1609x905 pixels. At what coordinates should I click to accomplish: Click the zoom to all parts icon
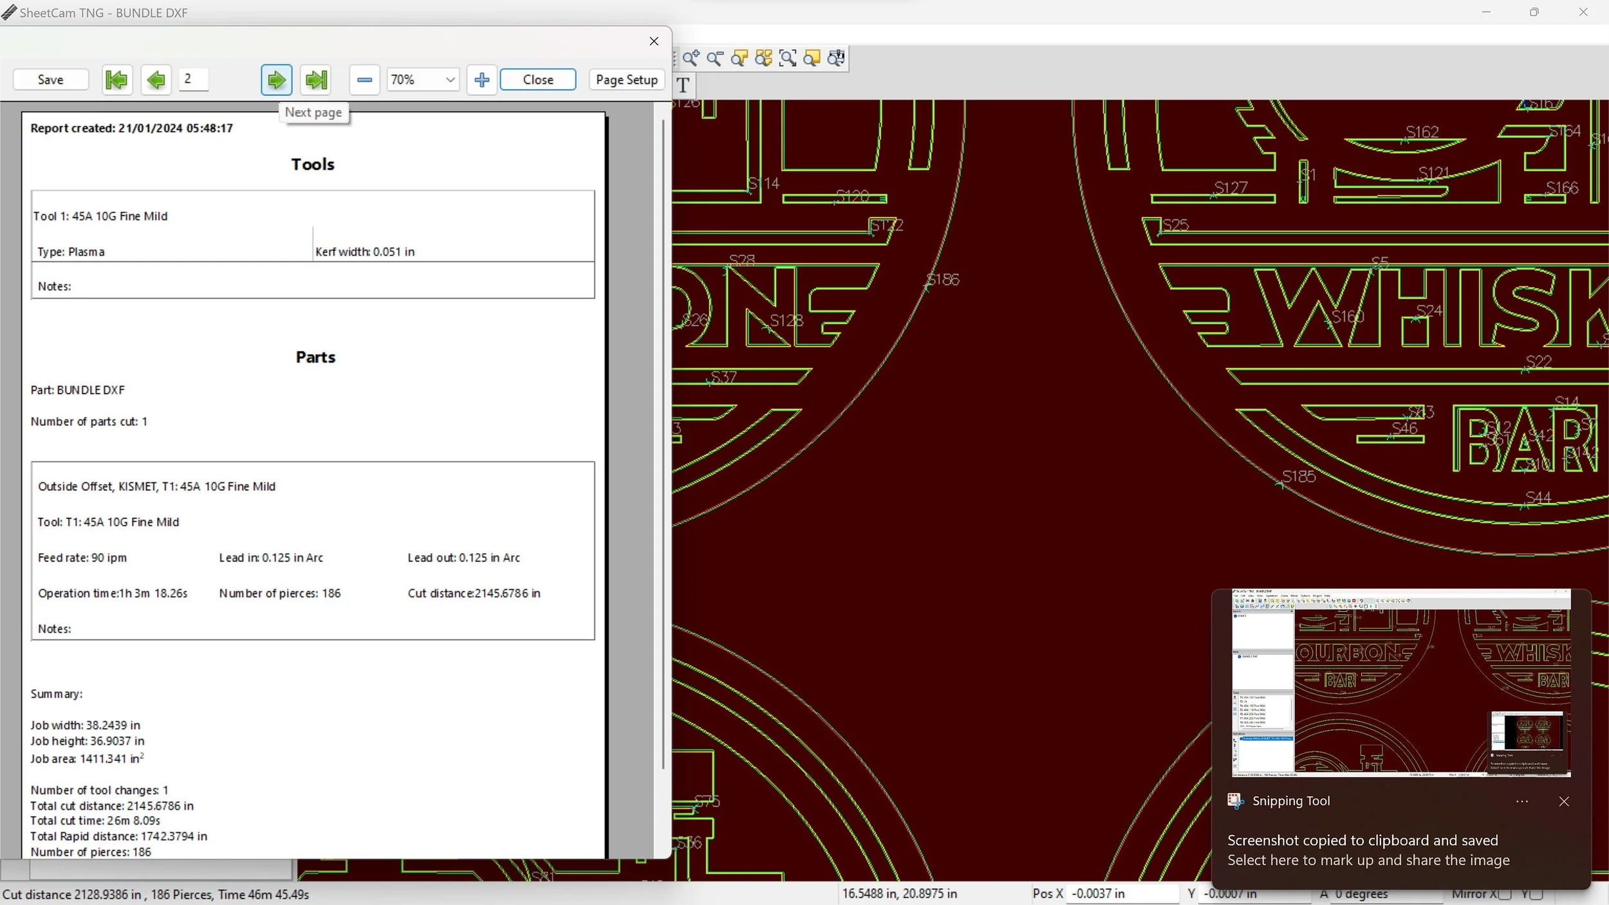click(x=763, y=59)
